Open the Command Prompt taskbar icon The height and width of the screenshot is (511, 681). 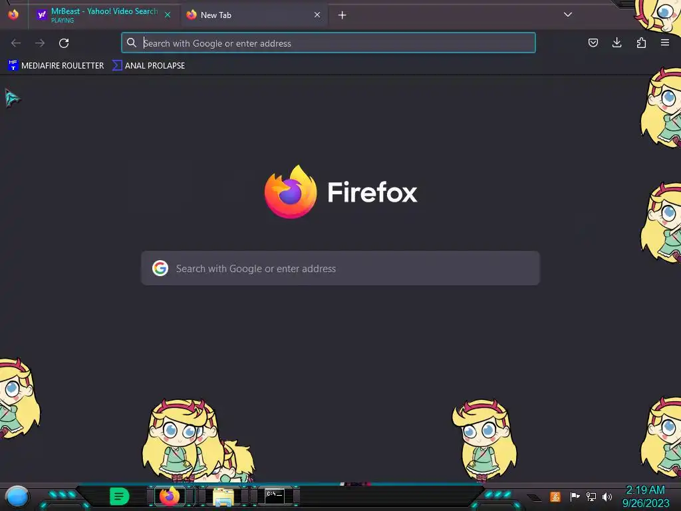click(x=275, y=496)
